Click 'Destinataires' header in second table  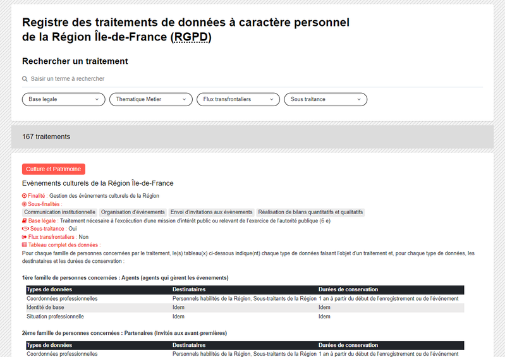(x=189, y=345)
